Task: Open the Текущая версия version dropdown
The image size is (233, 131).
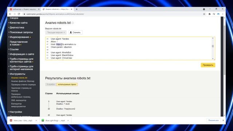Action: click(x=56, y=32)
